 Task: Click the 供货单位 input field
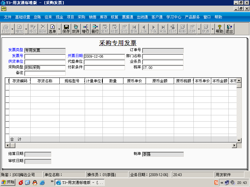point(45,62)
